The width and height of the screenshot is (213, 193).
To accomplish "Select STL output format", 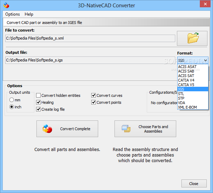I will [193, 94].
